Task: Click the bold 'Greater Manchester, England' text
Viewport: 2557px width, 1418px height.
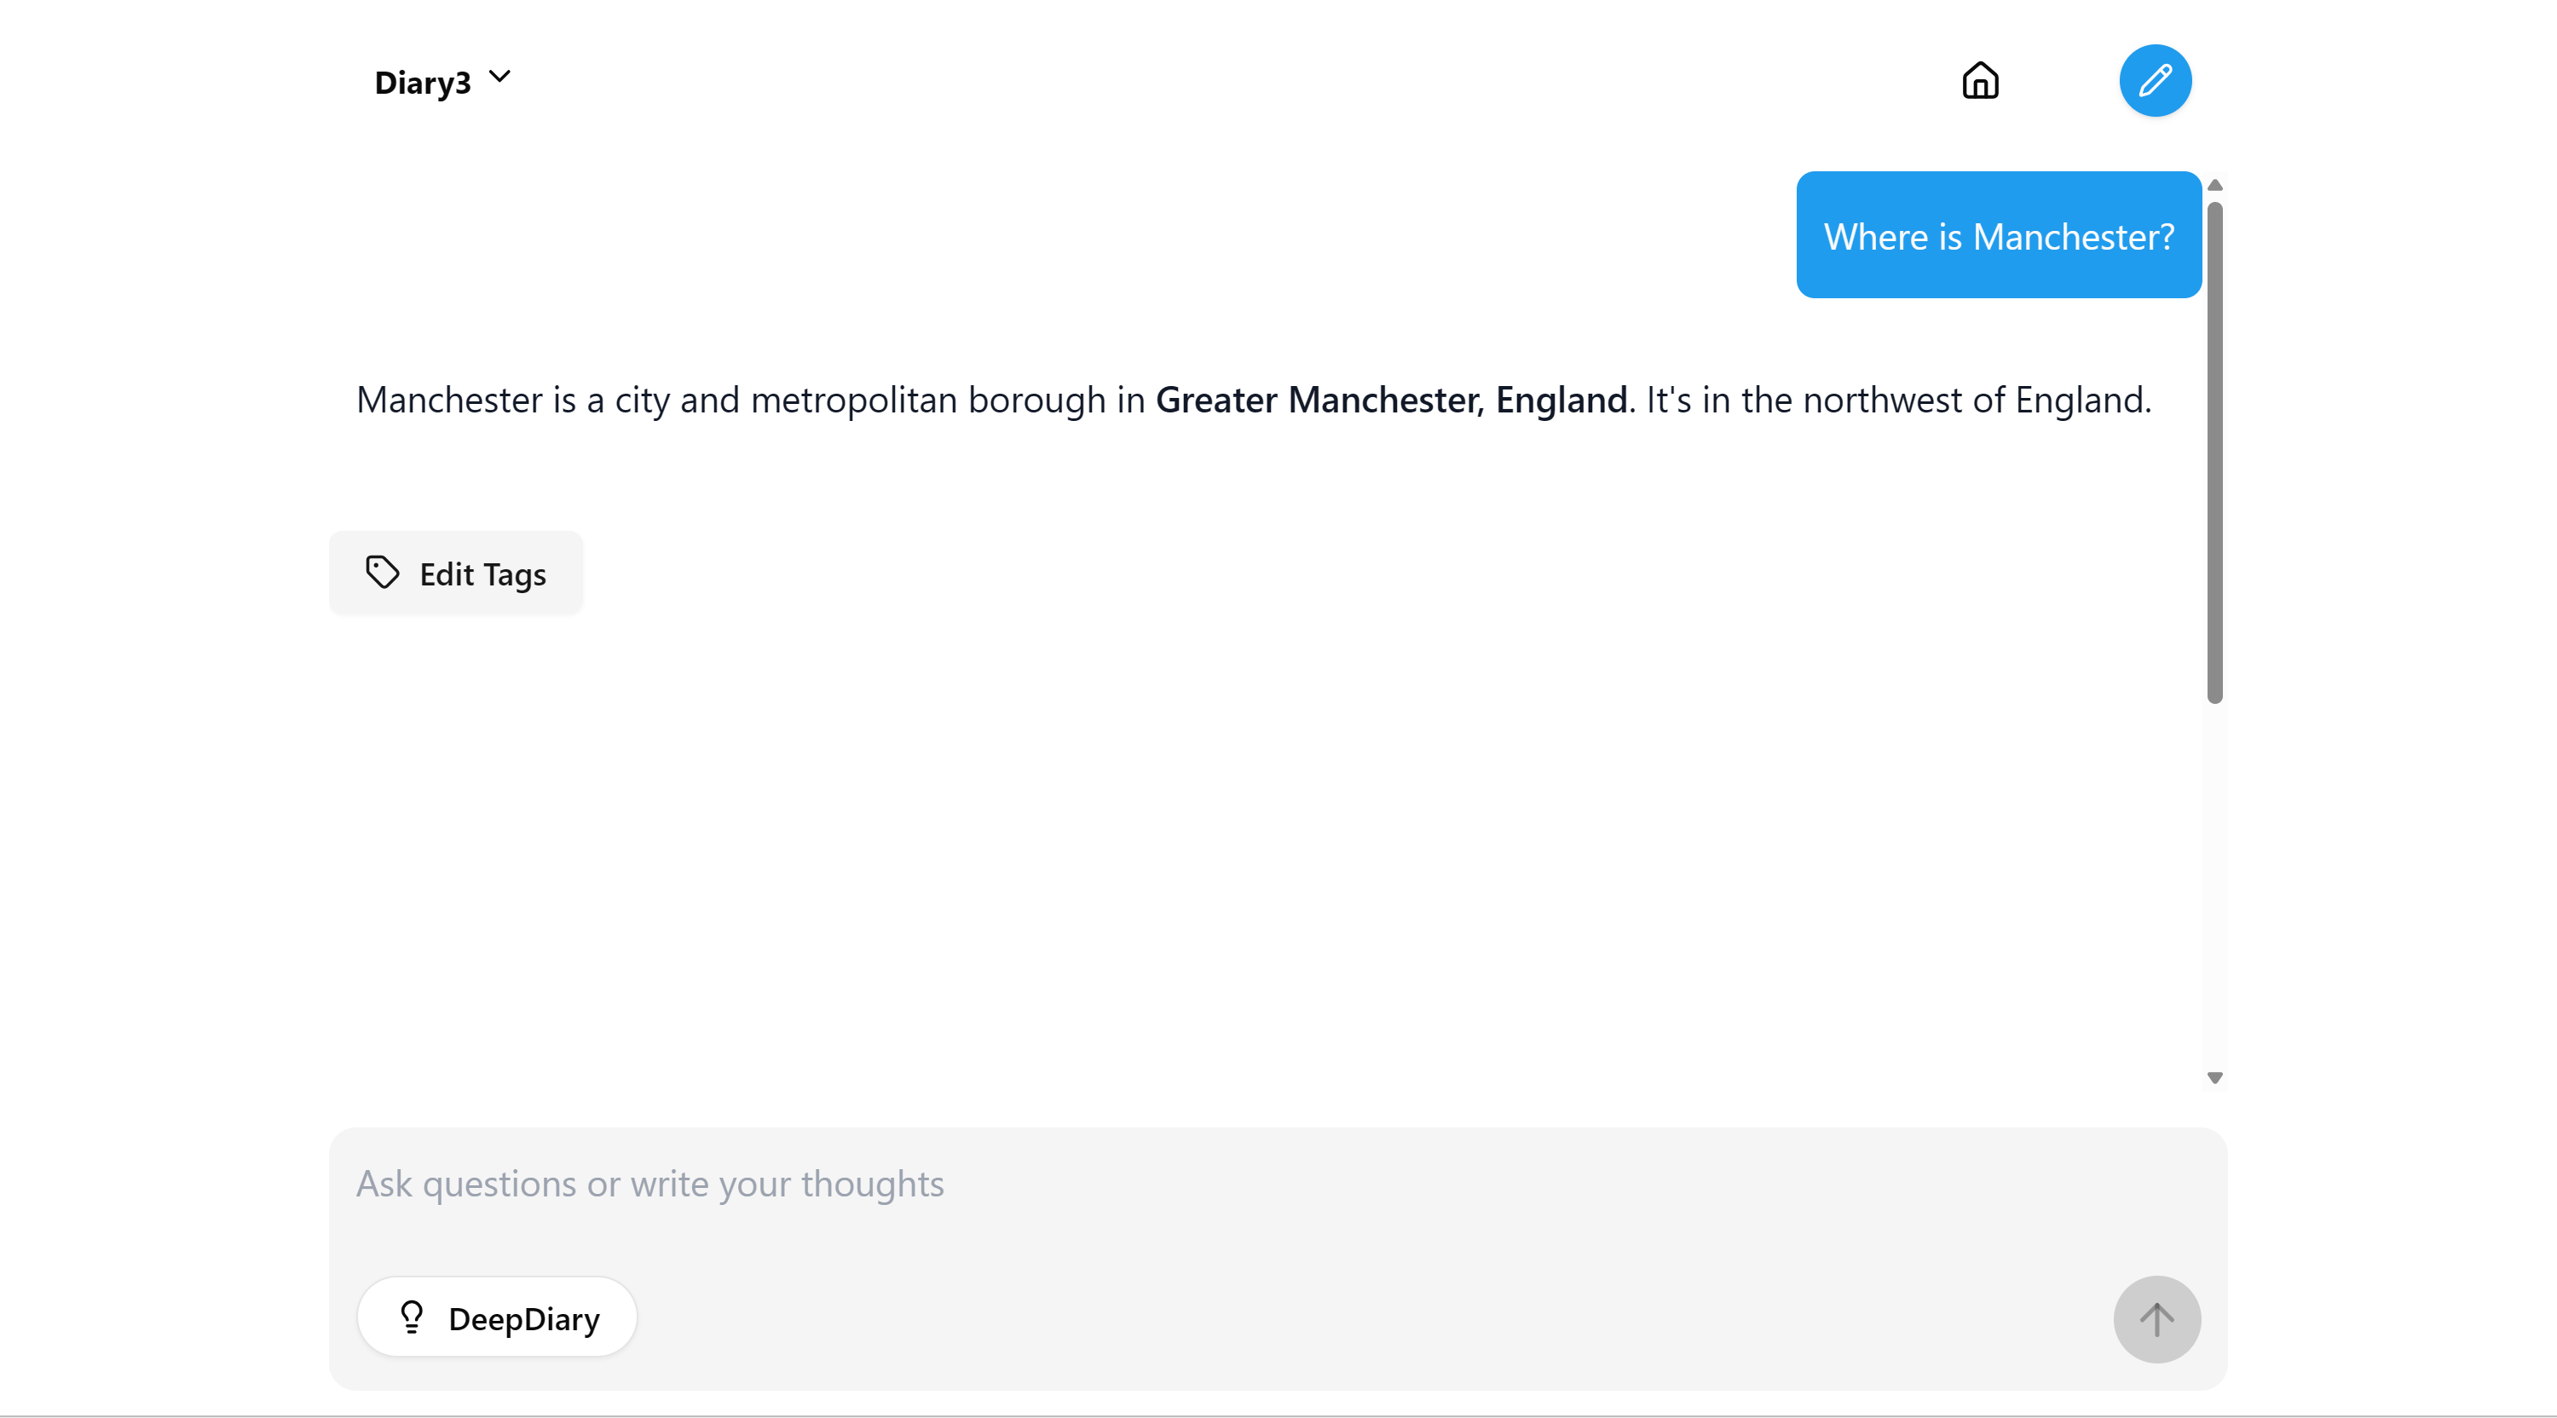Action: [x=1392, y=400]
